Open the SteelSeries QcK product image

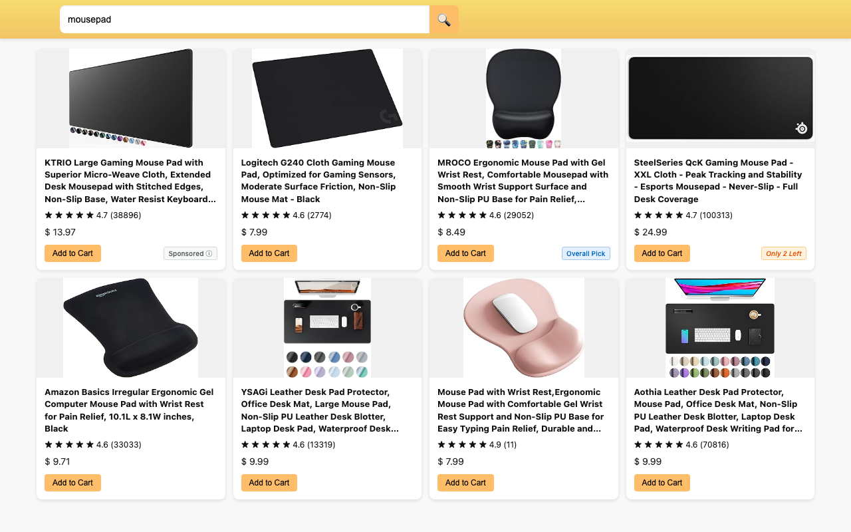(720, 98)
